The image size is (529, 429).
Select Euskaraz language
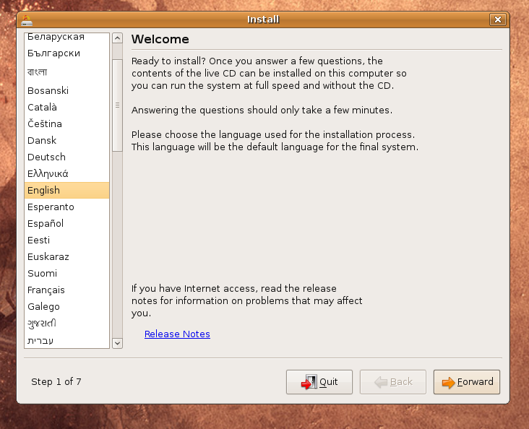click(66, 256)
